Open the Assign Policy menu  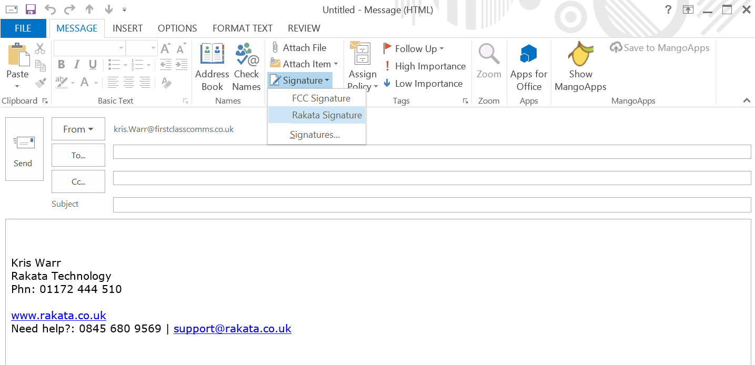363,66
